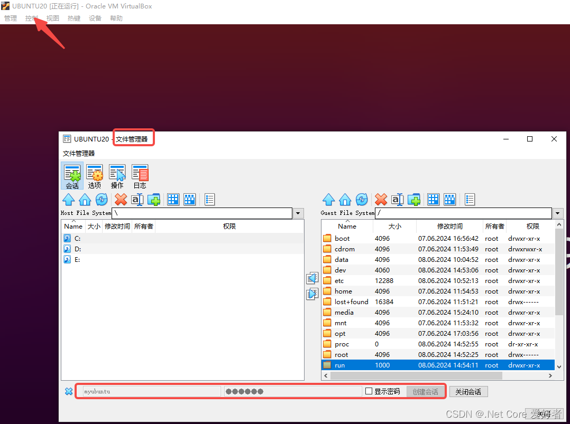Select all items in Host panel

click(x=173, y=199)
